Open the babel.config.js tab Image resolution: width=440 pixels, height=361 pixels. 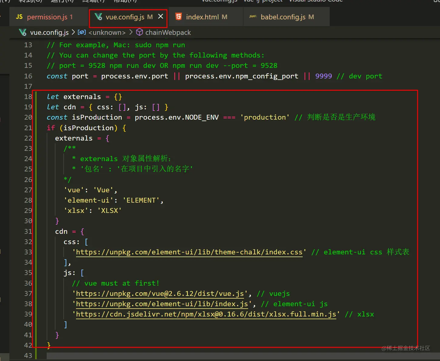coord(287,17)
